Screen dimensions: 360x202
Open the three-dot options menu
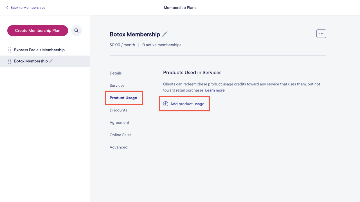click(321, 34)
